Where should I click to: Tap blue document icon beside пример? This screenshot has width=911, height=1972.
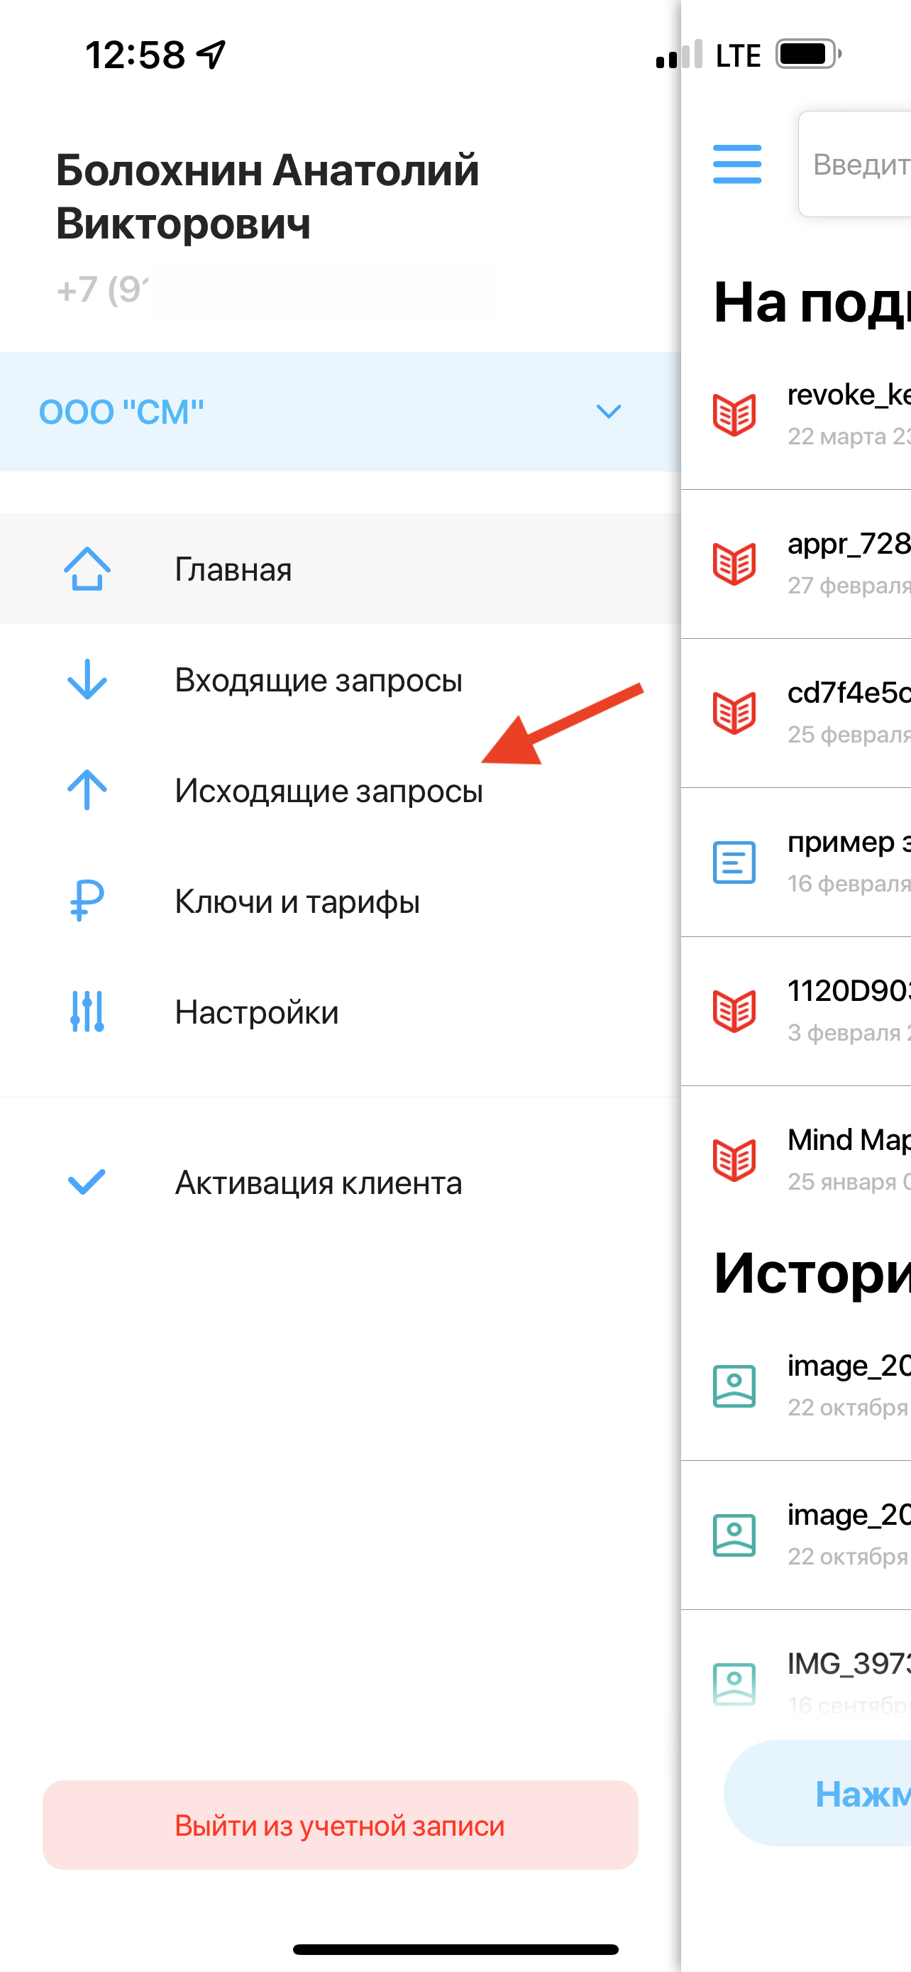(734, 862)
